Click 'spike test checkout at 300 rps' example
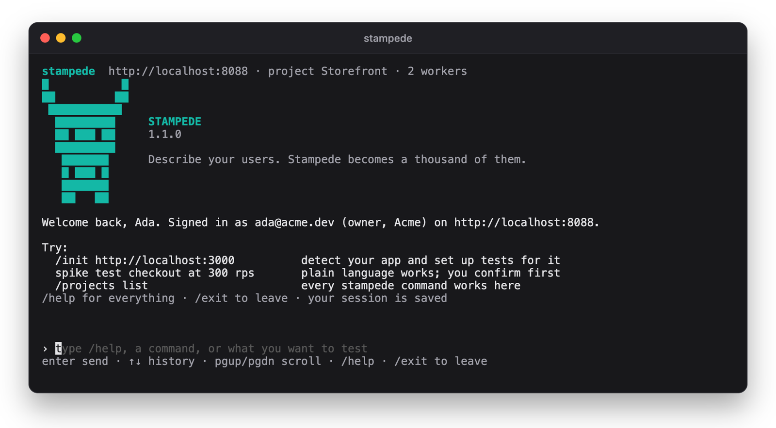776x428 pixels. click(155, 273)
